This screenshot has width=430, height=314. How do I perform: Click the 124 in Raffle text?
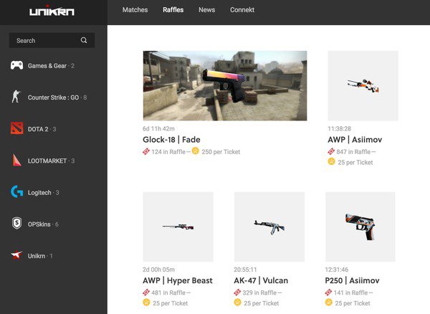(168, 152)
